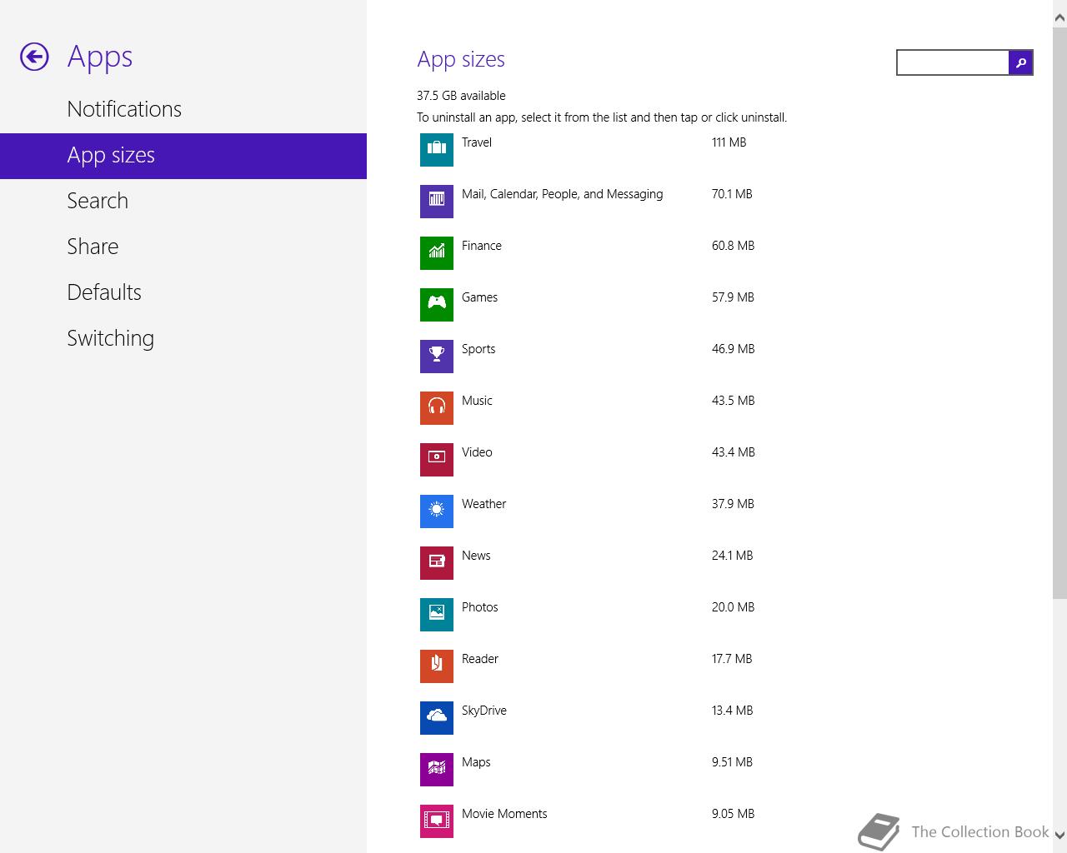Click the 70.1 MB size value
The width and height of the screenshot is (1067, 853).
(x=732, y=194)
